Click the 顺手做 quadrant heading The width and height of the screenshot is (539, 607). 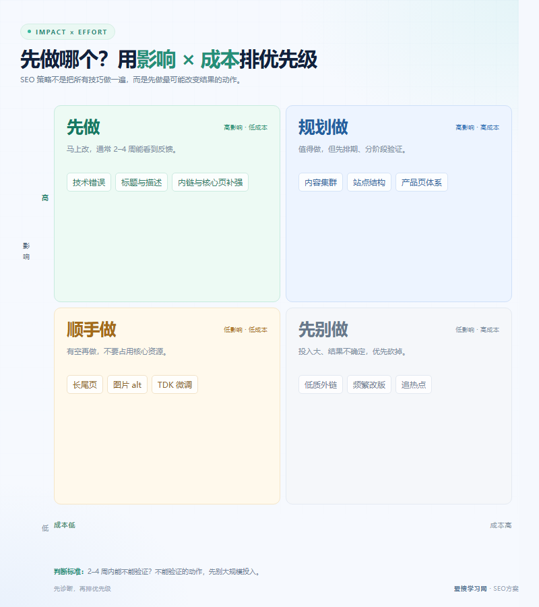[92, 329]
